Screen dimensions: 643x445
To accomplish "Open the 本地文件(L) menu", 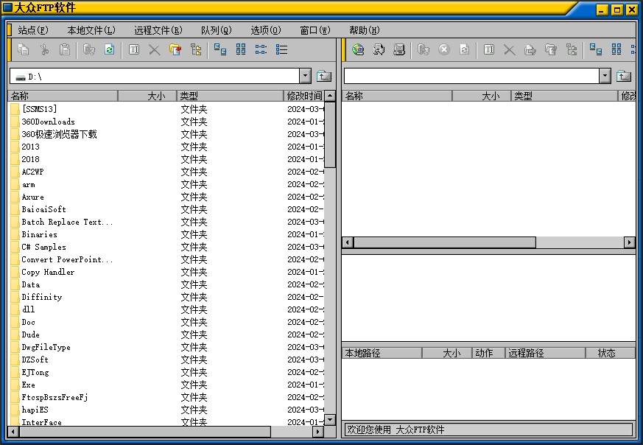I will [x=91, y=30].
